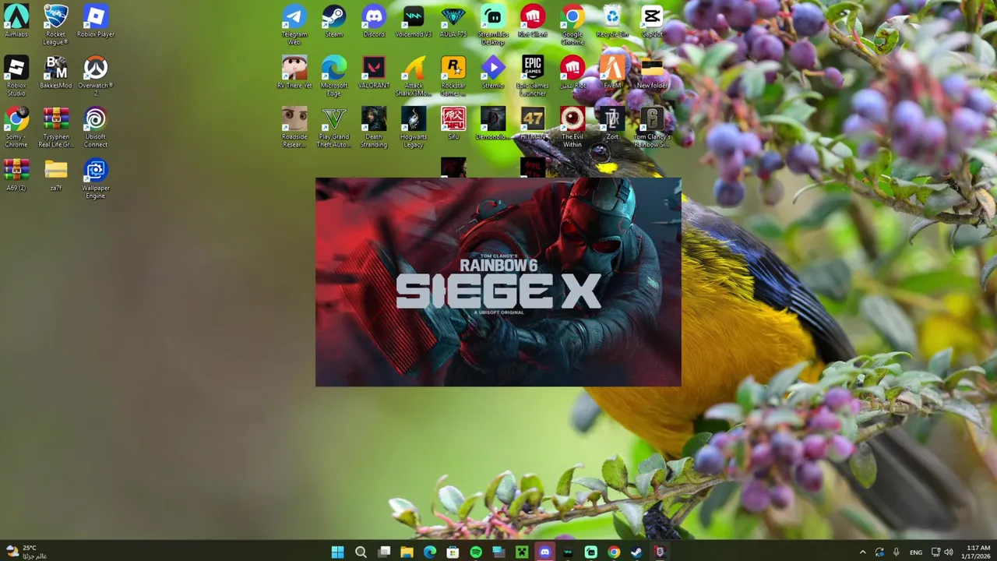Image resolution: width=997 pixels, height=561 pixels.
Task: Select the Recycle Bin on the desktop
Action: tap(612, 21)
